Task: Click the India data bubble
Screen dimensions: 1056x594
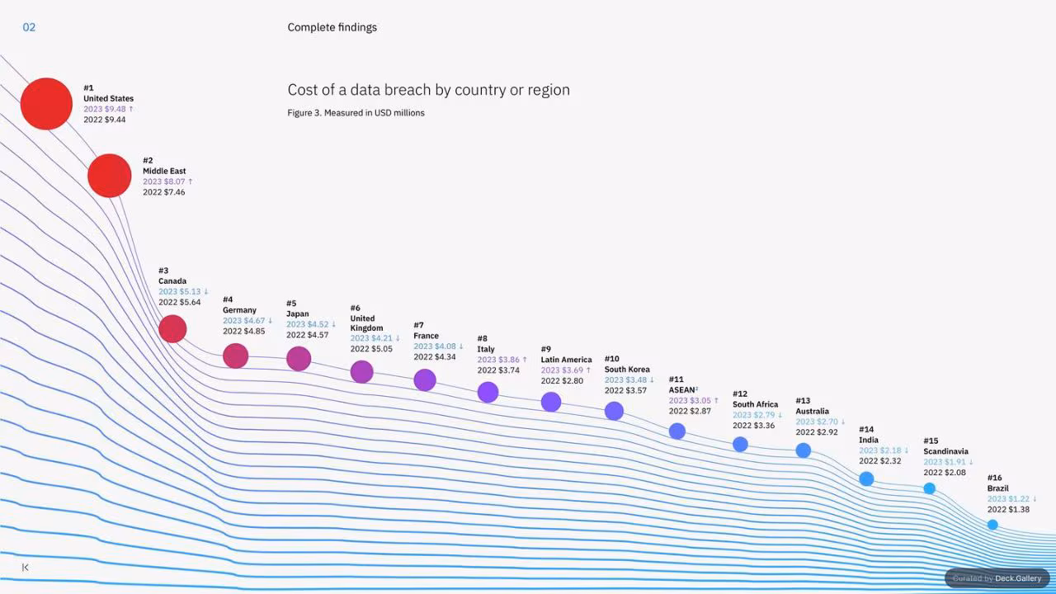Action: [x=866, y=478]
